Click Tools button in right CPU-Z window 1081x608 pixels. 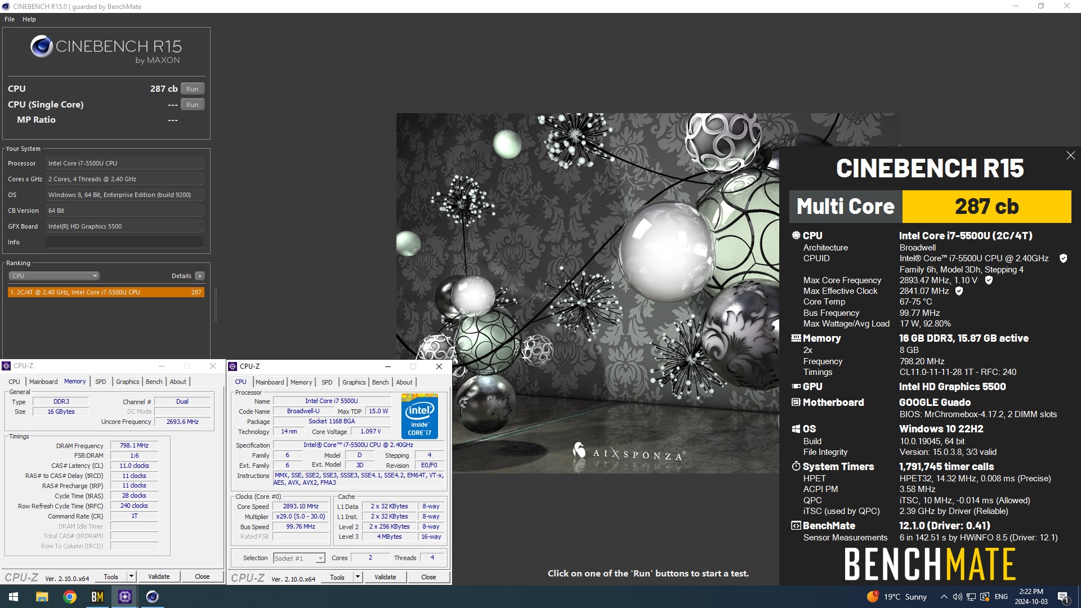coord(337,578)
